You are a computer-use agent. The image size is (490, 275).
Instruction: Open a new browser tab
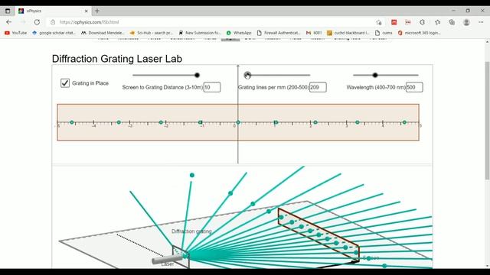[97, 11]
